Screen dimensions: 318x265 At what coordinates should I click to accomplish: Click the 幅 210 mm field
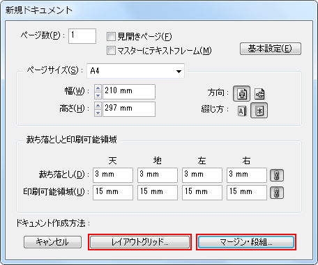pyautogui.click(x=129, y=92)
